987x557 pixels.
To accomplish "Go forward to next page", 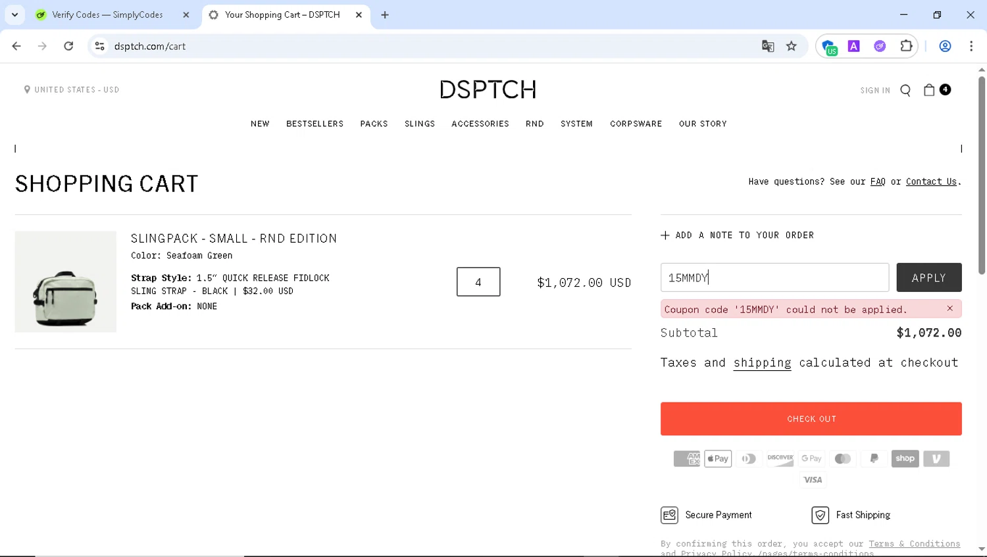I will click(x=42, y=46).
